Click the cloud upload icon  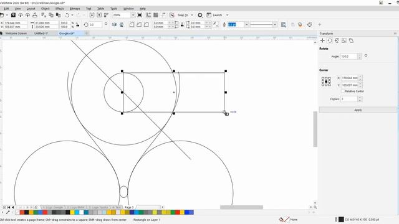27,15
